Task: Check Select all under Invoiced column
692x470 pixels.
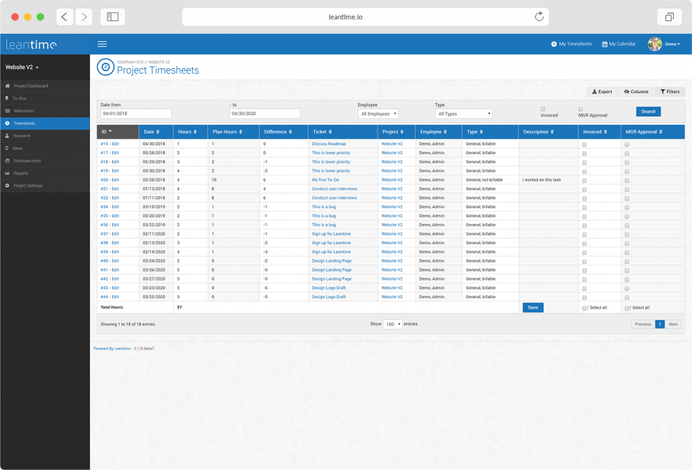Action: 585,308
